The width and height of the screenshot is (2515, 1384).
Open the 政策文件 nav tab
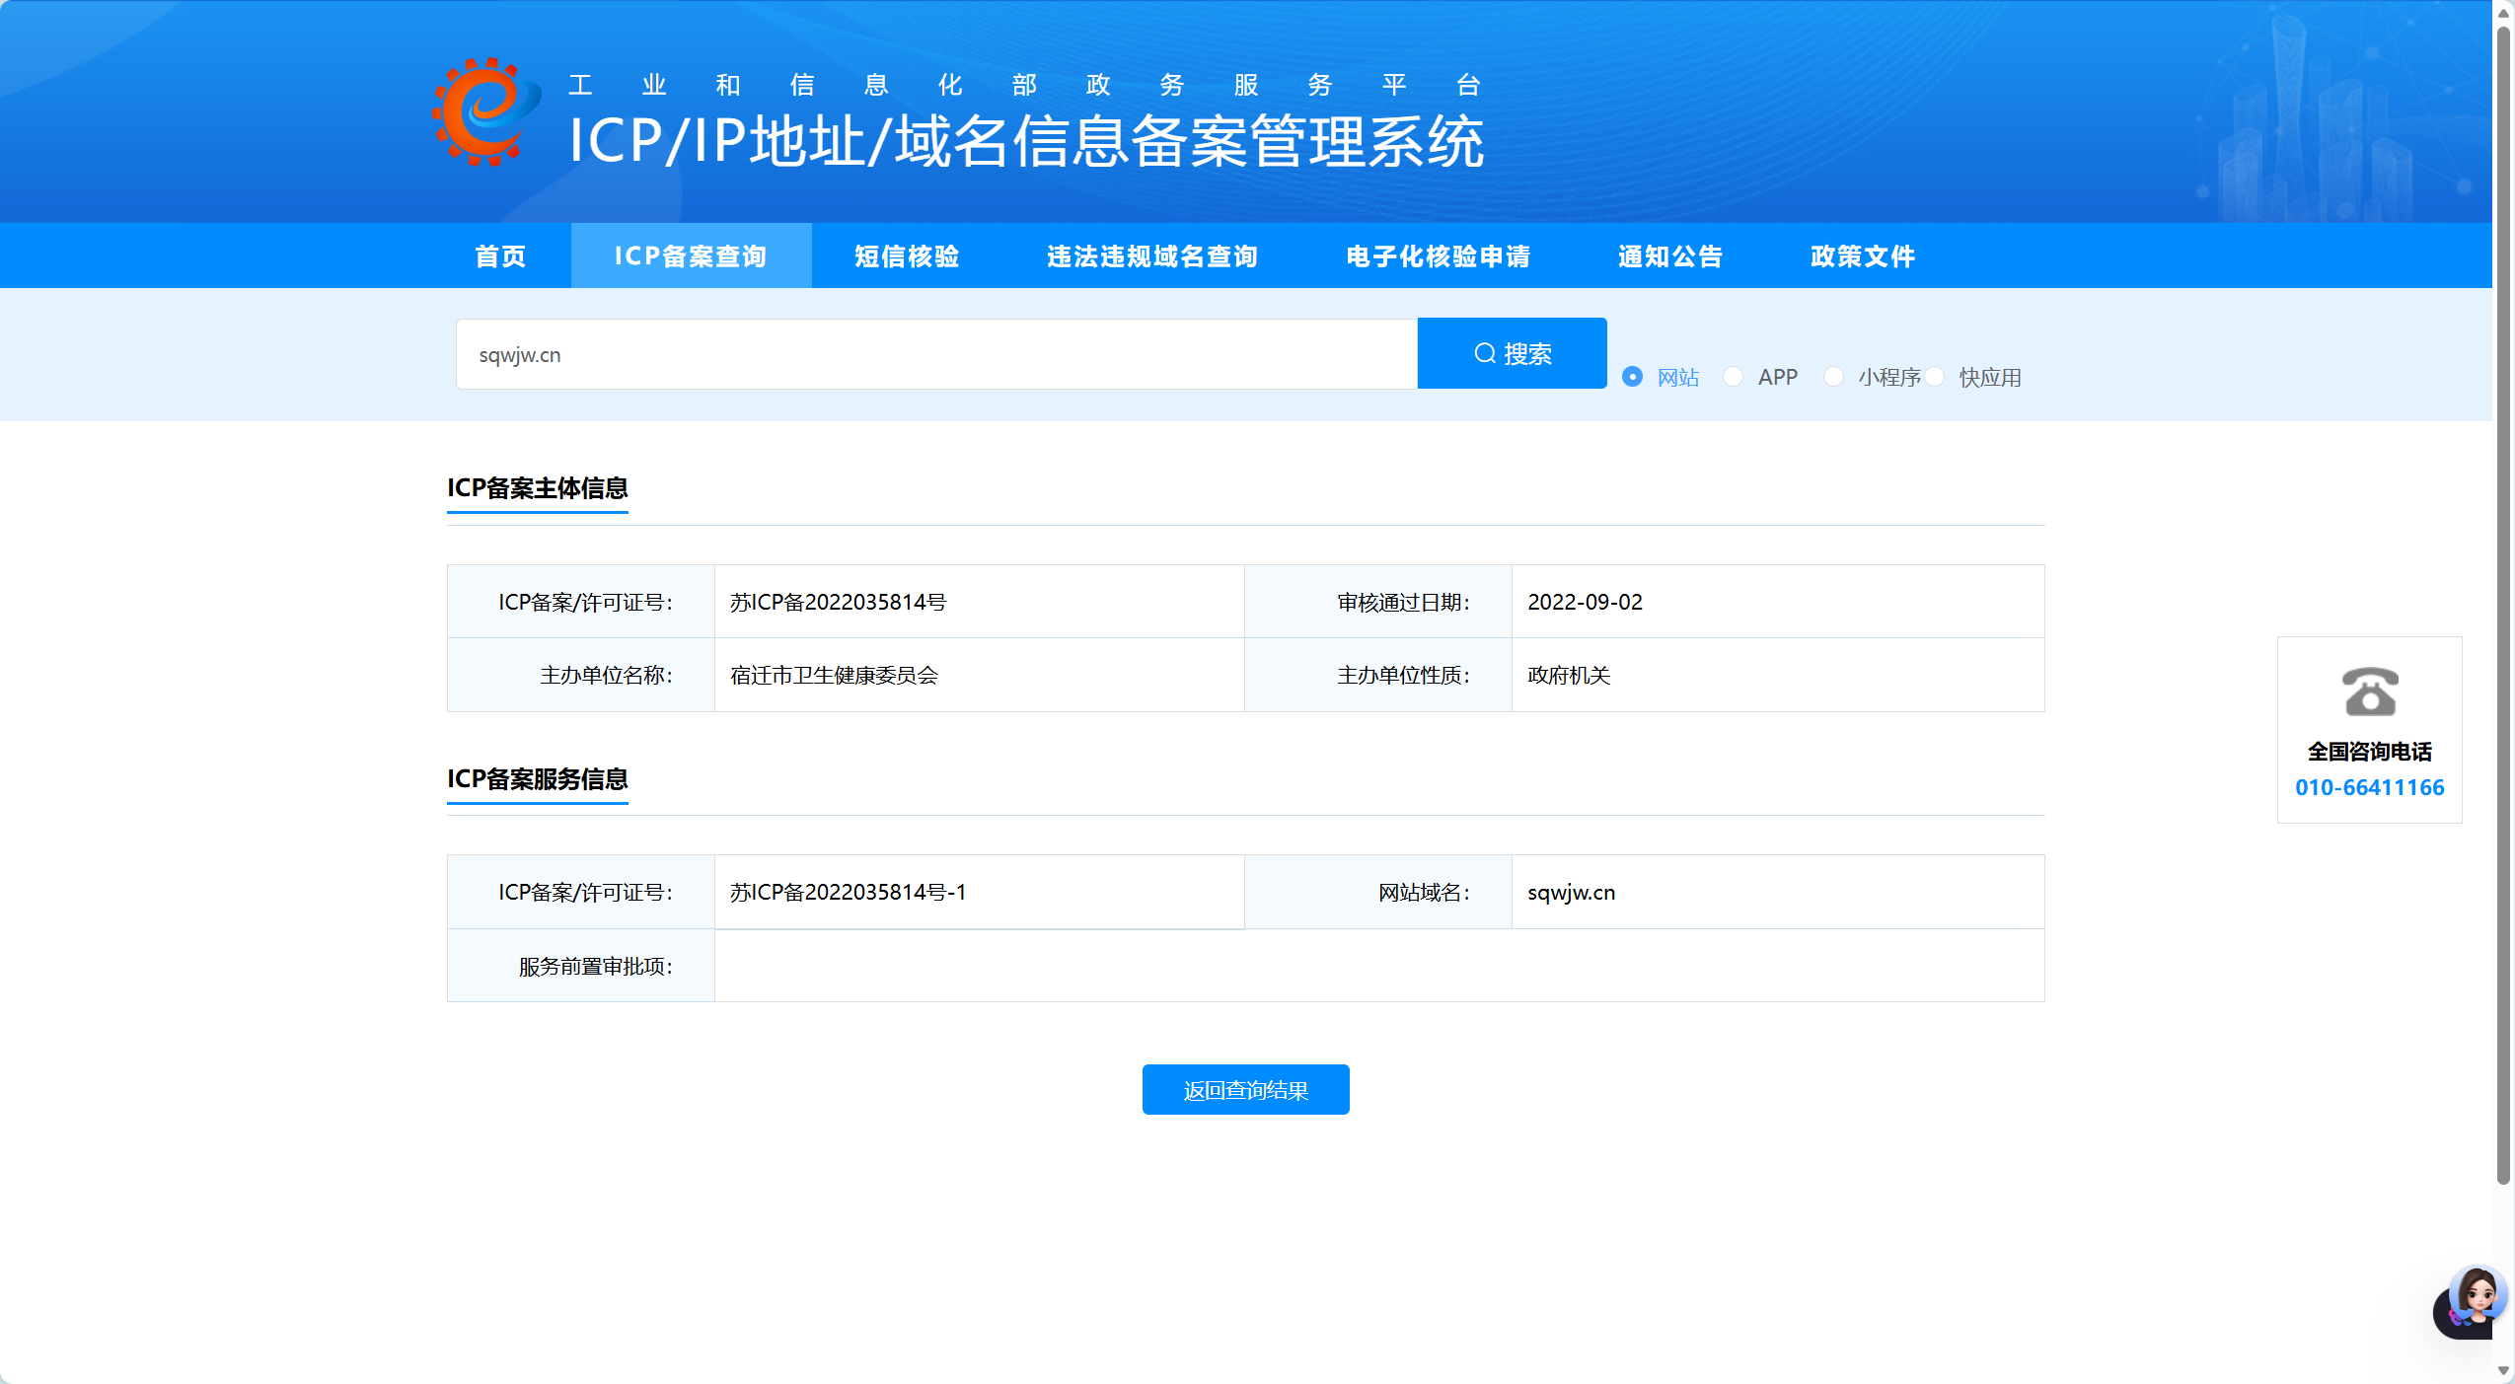[1863, 256]
